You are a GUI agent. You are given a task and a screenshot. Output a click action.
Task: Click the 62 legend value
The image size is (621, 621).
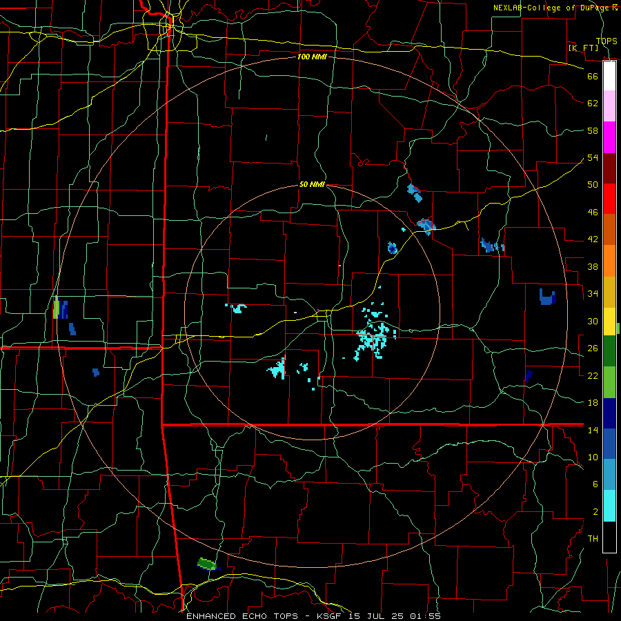(x=593, y=103)
